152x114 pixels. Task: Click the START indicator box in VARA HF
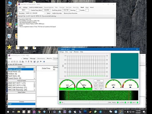click(101, 83)
